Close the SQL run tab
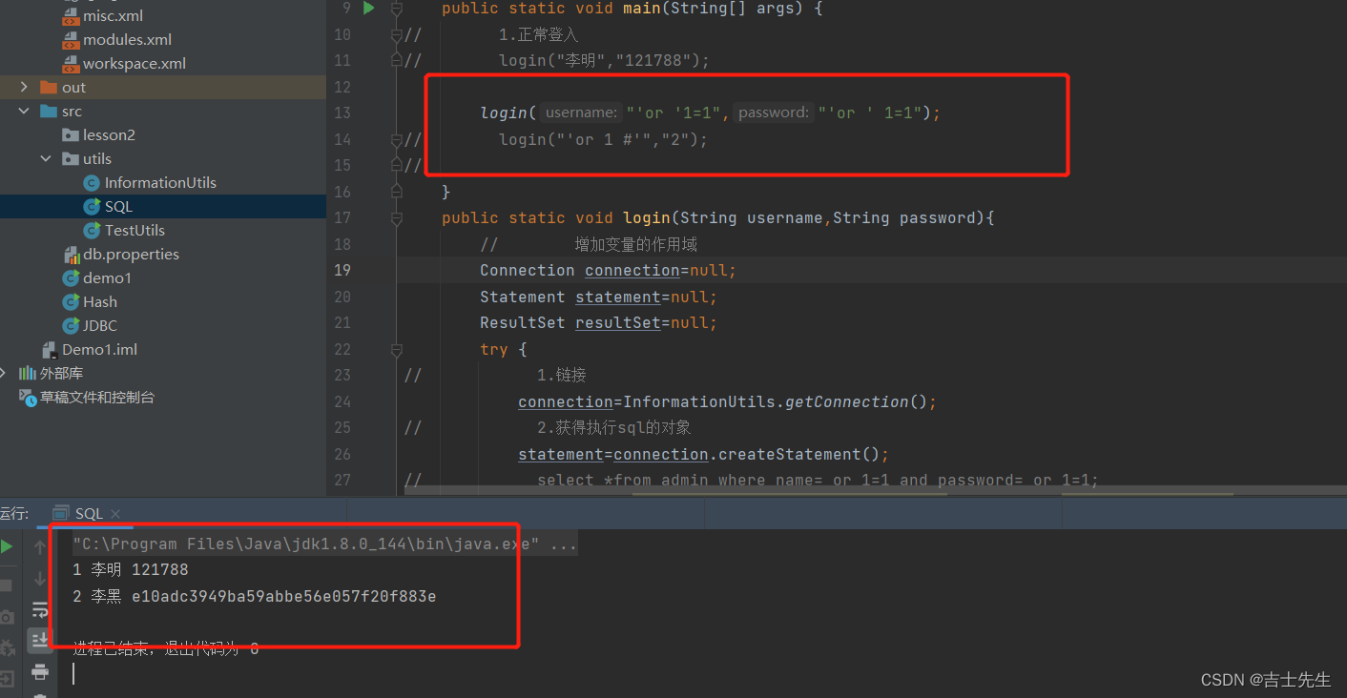1347x698 pixels. (x=115, y=513)
